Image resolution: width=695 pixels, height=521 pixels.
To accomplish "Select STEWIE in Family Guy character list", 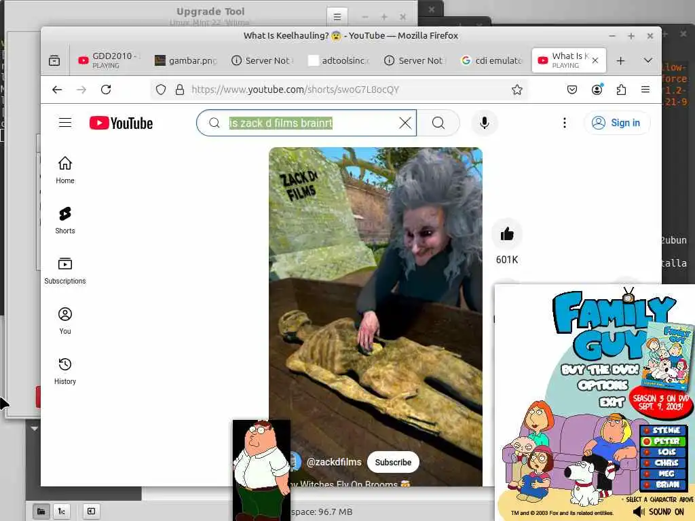I will [663, 430].
